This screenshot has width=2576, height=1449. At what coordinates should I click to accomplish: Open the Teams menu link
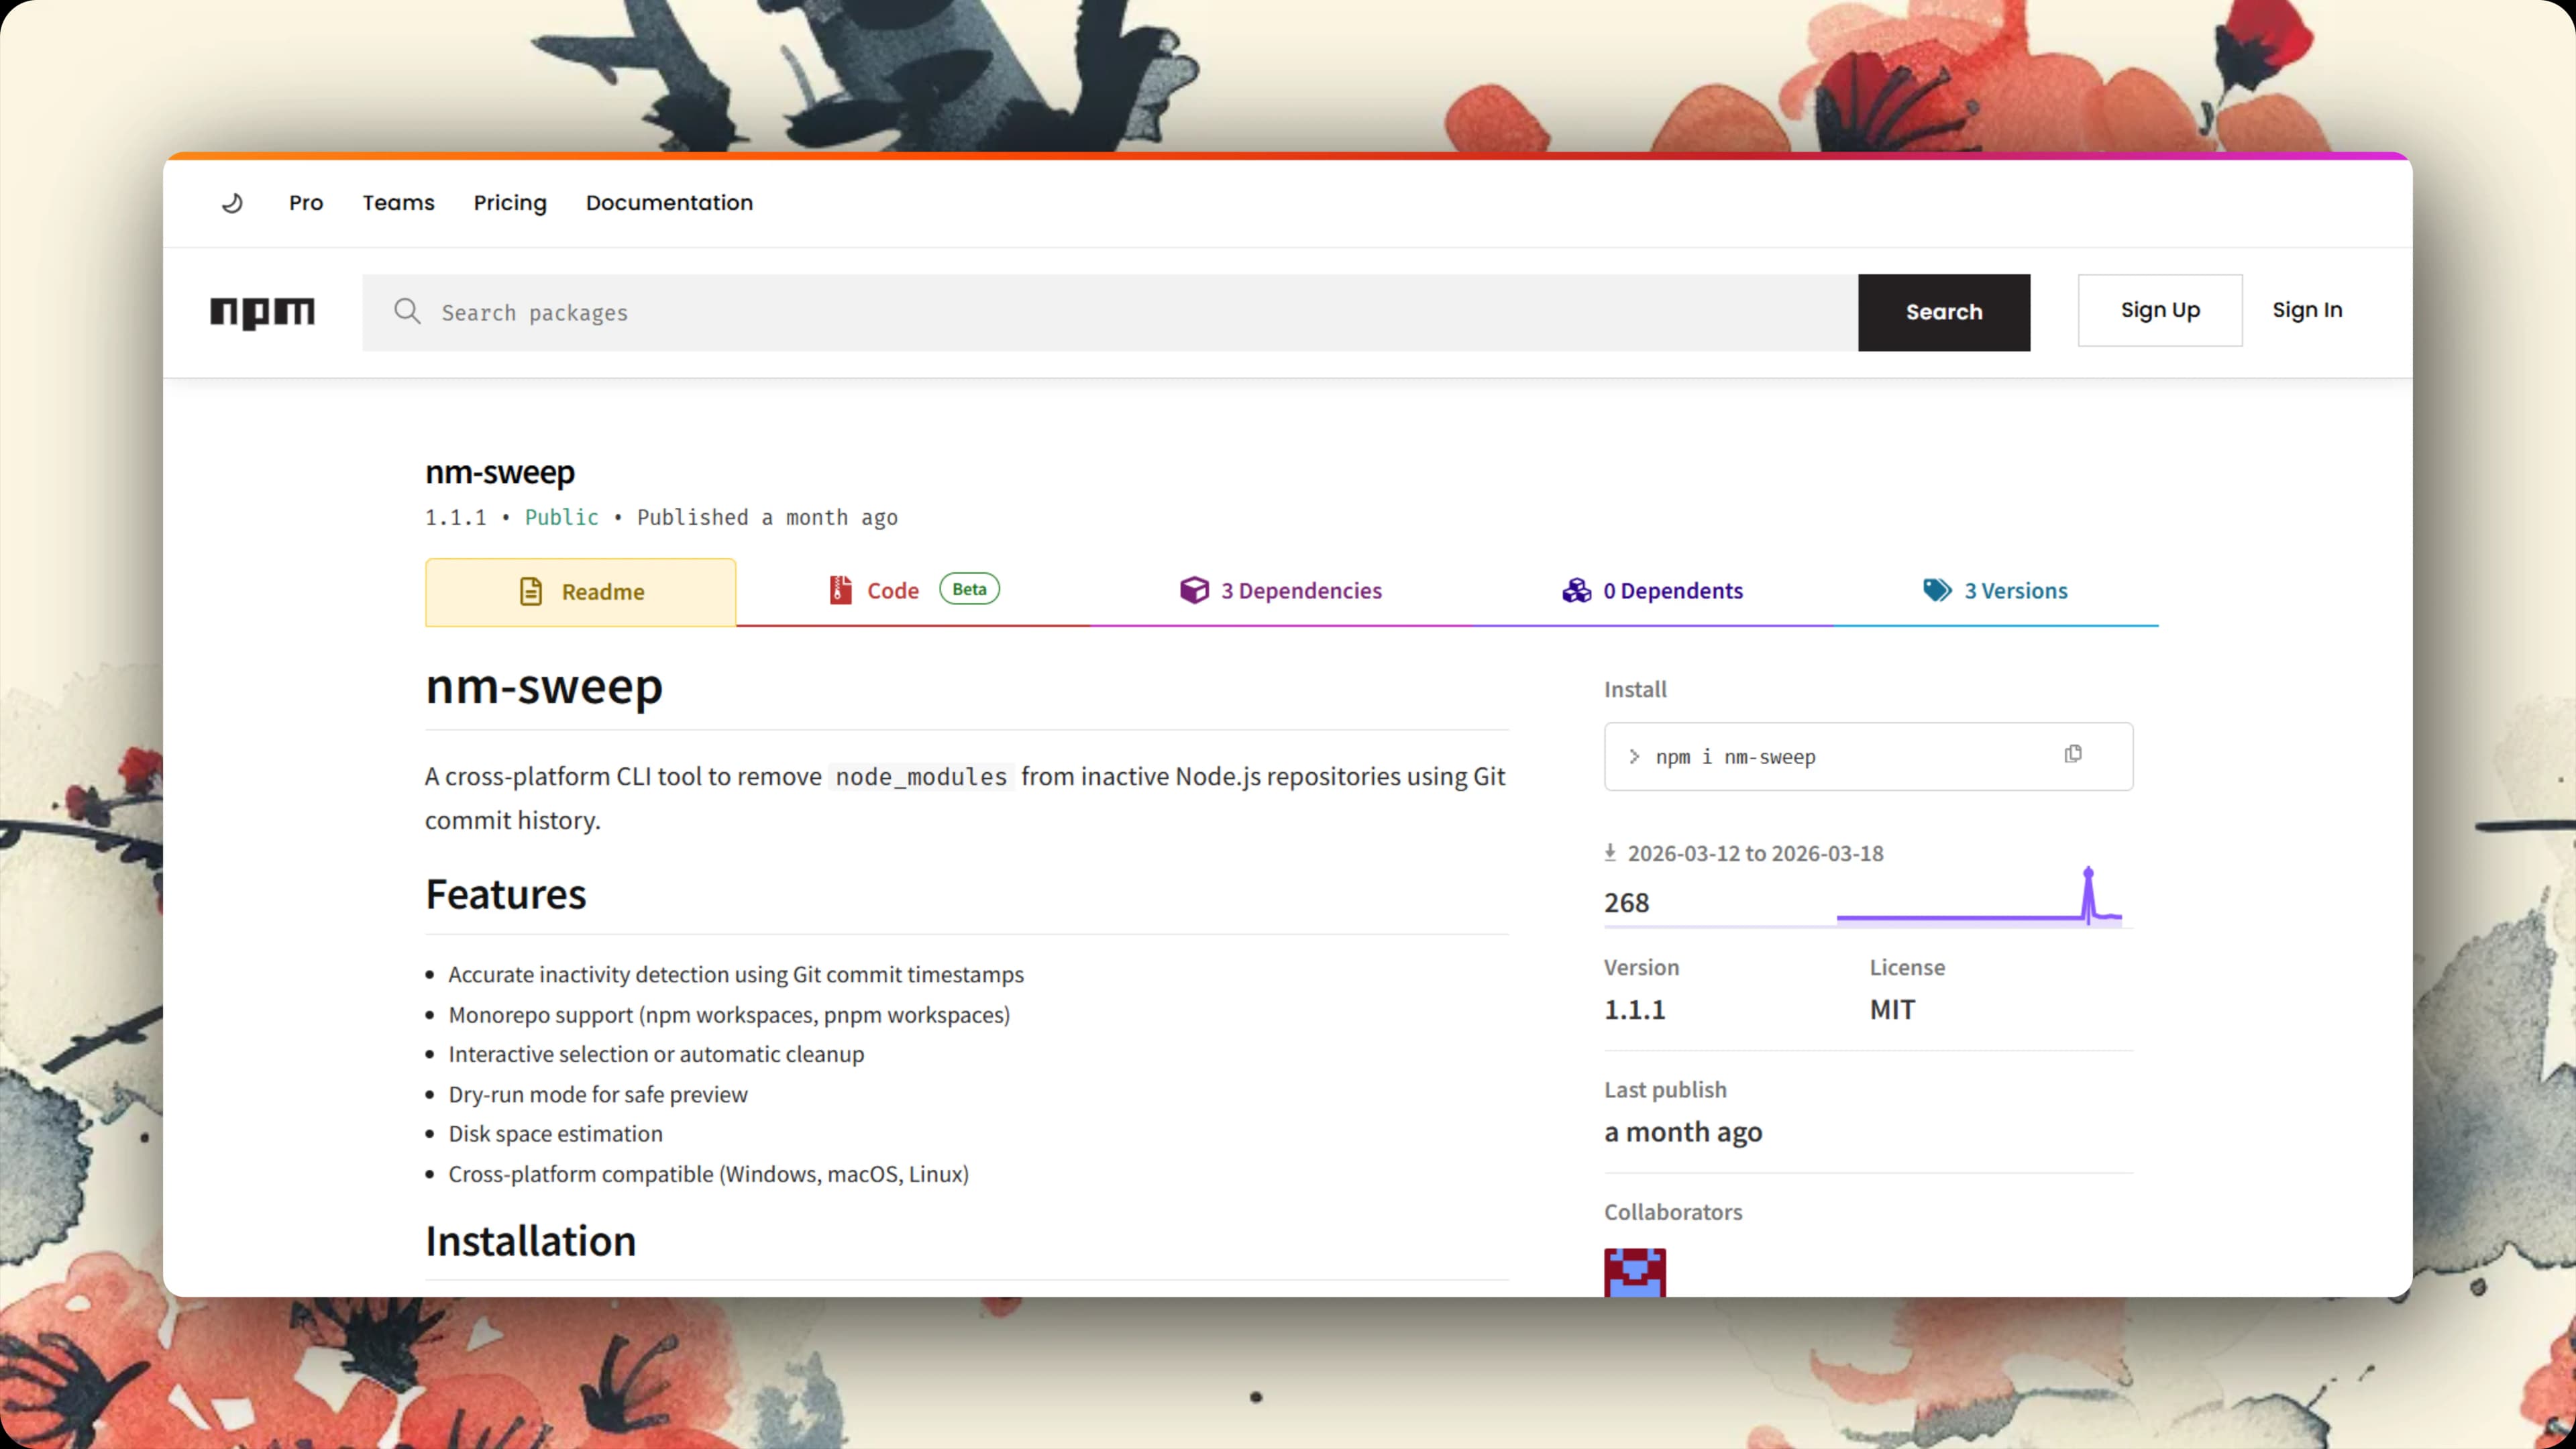tap(398, 203)
